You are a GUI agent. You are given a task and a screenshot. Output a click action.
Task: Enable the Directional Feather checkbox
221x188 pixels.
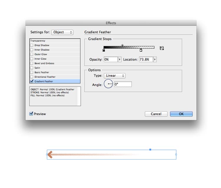[32, 77]
